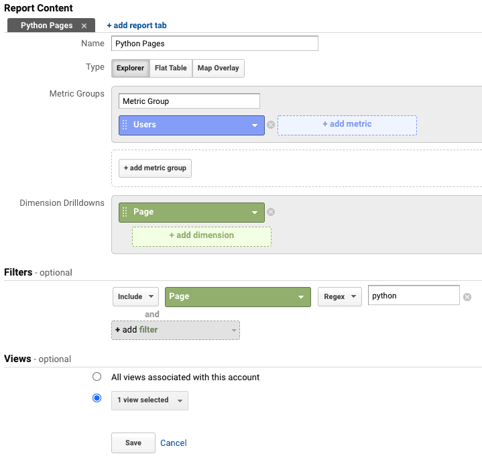The height and width of the screenshot is (460, 482).
Task: Expand the Include filter dropdown
Action: click(x=135, y=297)
